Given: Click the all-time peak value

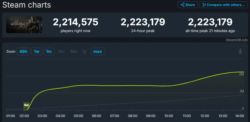Looking at the screenshot, I should tap(210, 22).
